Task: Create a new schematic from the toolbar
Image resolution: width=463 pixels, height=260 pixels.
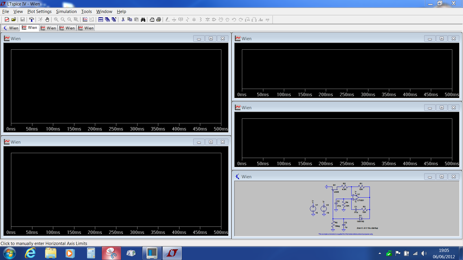Action: point(7,20)
